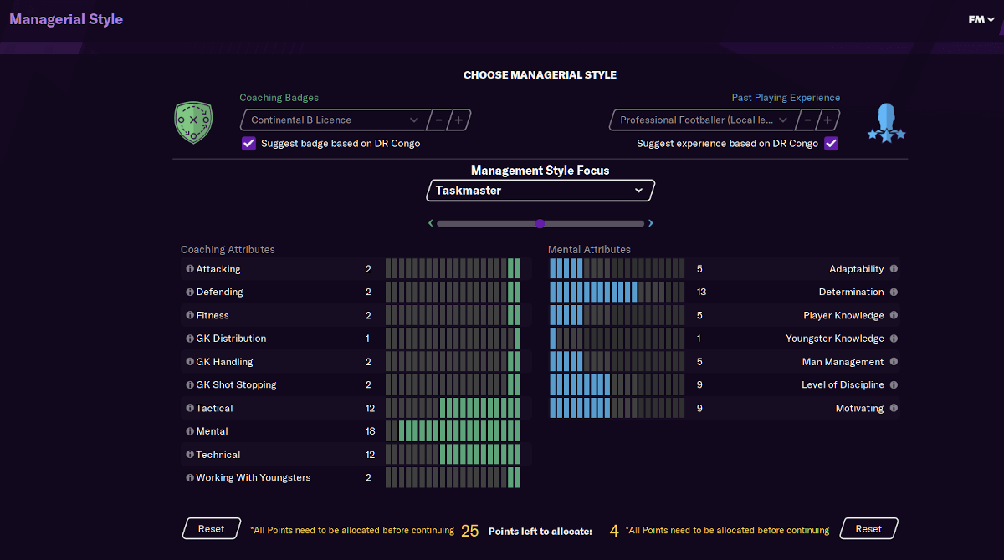Open the FM menu

(x=981, y=19)
